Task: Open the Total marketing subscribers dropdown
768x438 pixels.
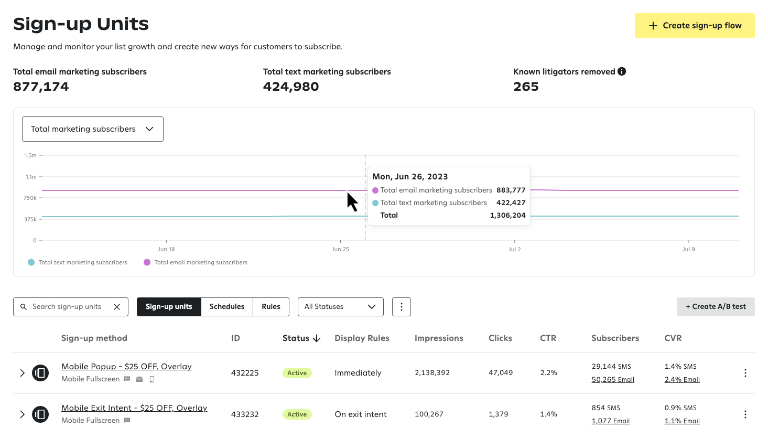Action: [x=92, y=129]
